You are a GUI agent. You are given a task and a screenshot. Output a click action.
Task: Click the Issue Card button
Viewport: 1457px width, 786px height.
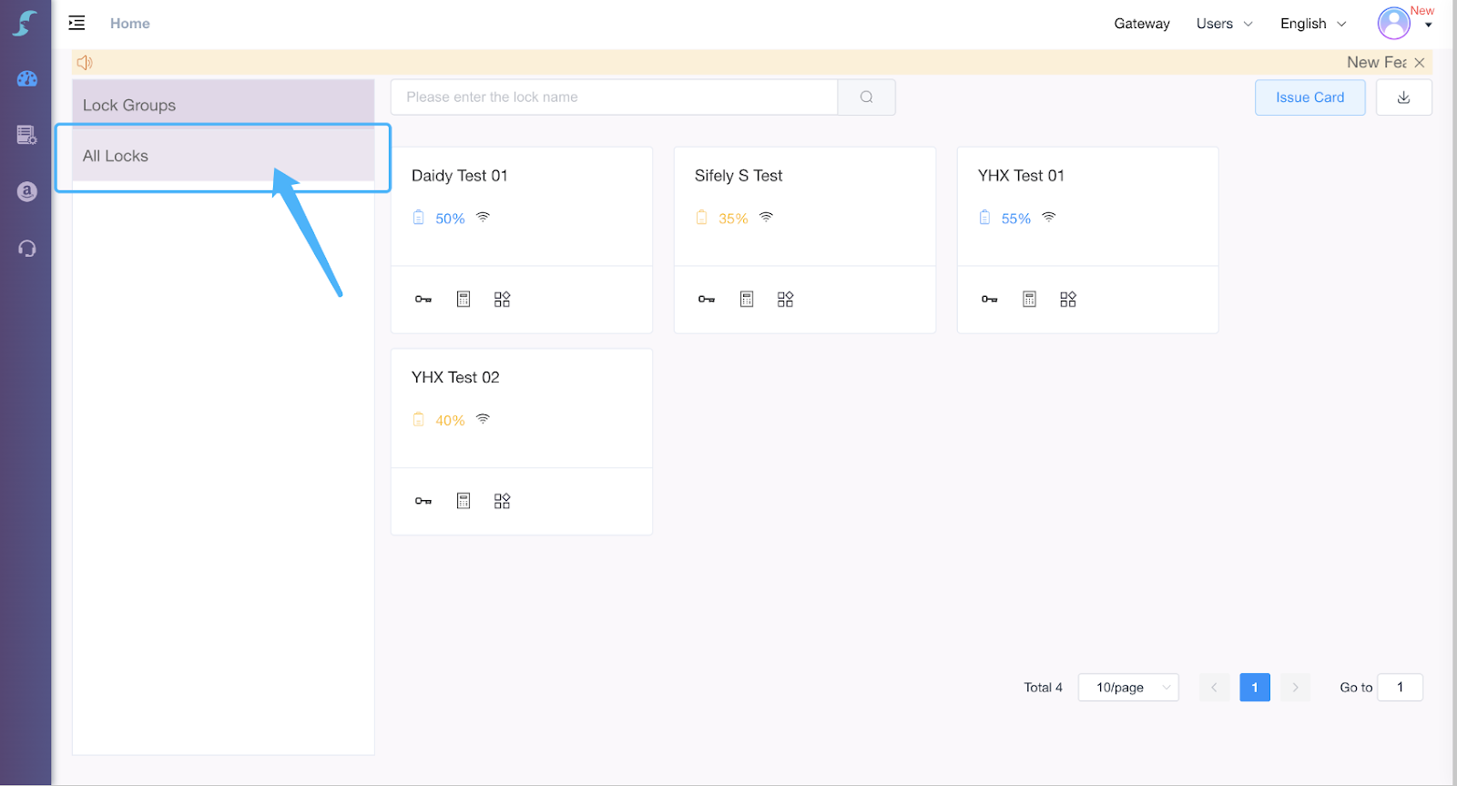tap(1309, 97)
